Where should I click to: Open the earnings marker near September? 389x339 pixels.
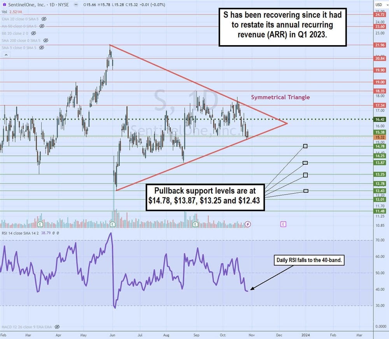point(196,224)
